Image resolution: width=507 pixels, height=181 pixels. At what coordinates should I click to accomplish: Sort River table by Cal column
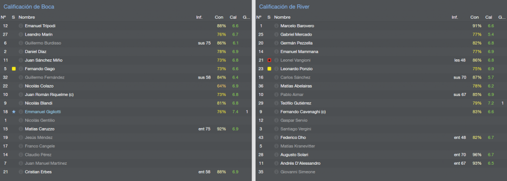pos(489,17)
